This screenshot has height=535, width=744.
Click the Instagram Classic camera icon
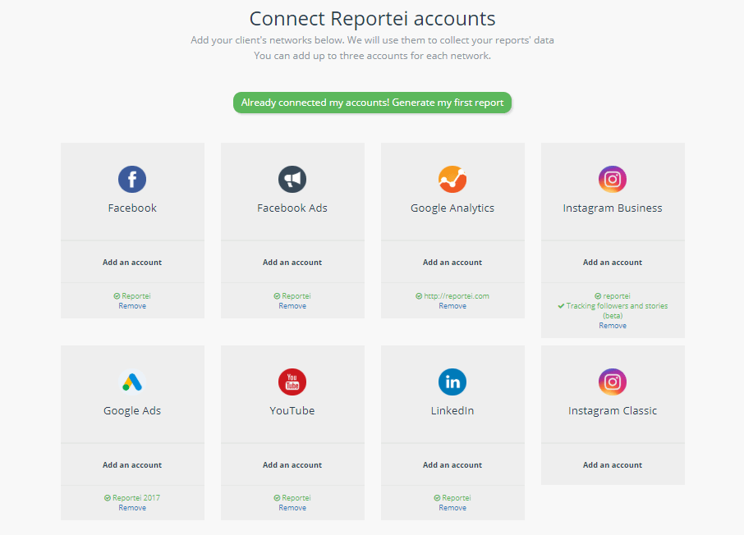point(613,382)
